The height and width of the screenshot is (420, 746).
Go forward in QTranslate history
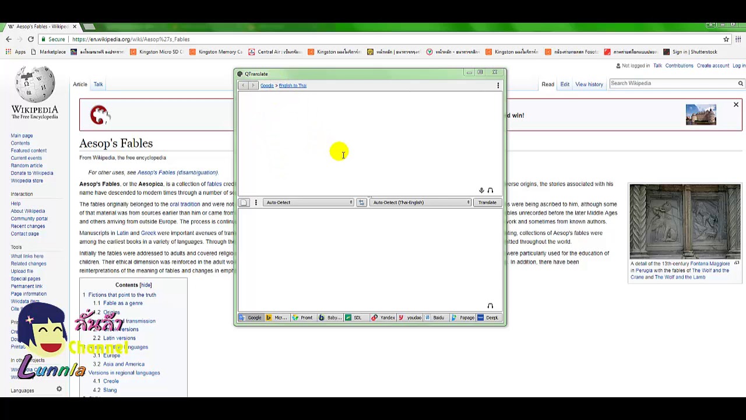pos(253,86)
